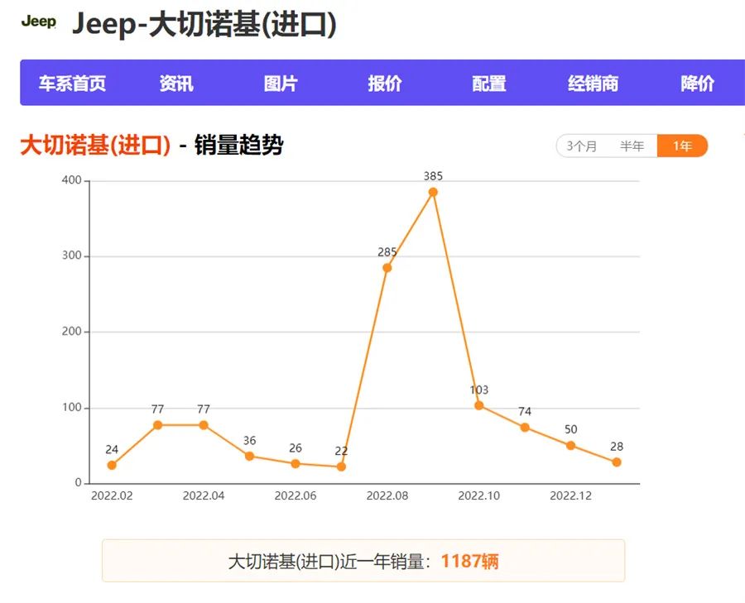Click the data point labeled 74
Image resolution: width=745 pixels, height=603 pixels.
click(525, 428)
